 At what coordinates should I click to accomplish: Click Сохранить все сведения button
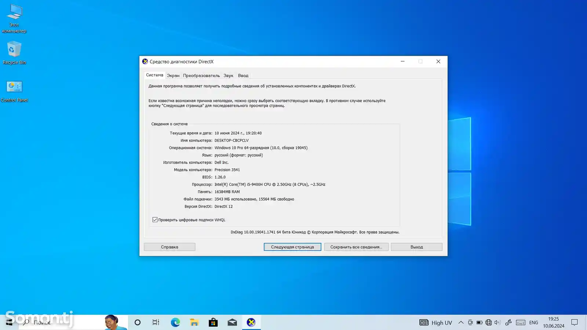pos(356,247)
